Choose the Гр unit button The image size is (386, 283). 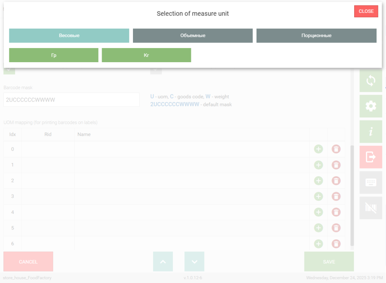click(54, 55)
